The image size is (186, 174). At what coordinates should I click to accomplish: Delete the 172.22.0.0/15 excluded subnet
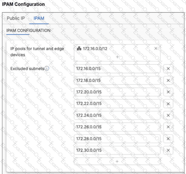(x=168, y=104)
